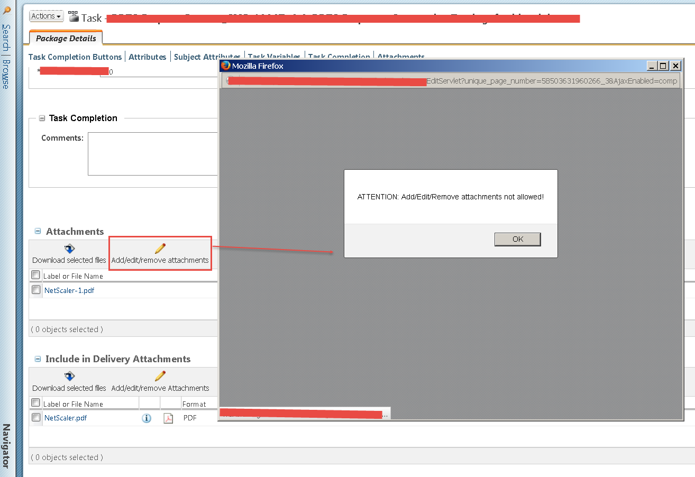Open the Actions dropdown menu

click(47, 16)
